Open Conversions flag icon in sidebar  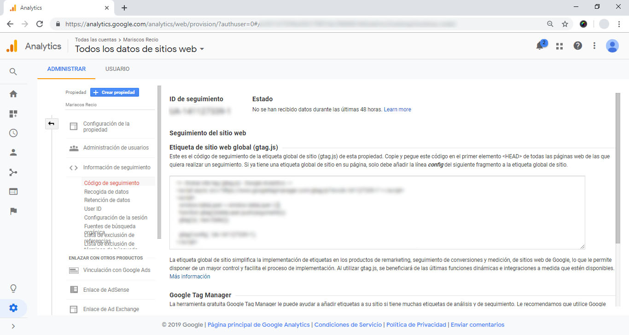tap(13, 211)
